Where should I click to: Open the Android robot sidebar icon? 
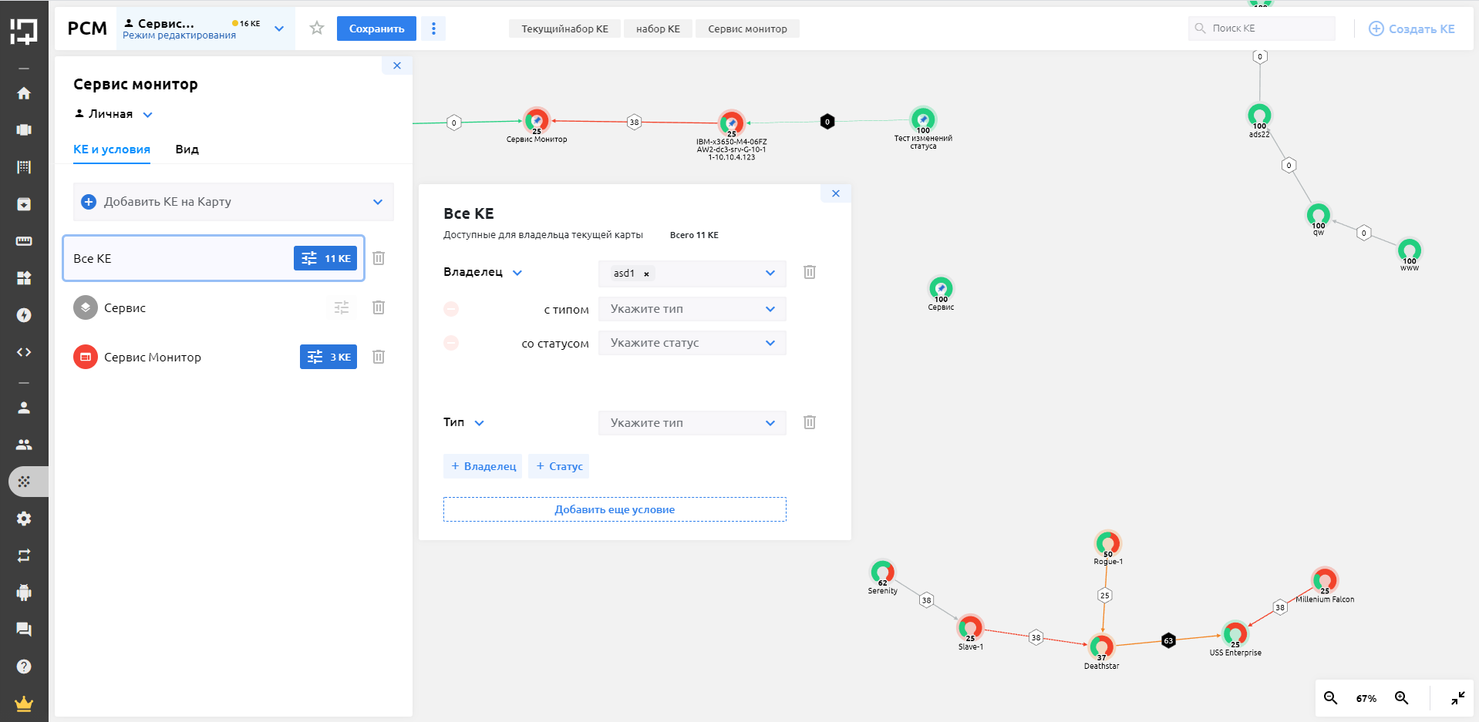24,593
